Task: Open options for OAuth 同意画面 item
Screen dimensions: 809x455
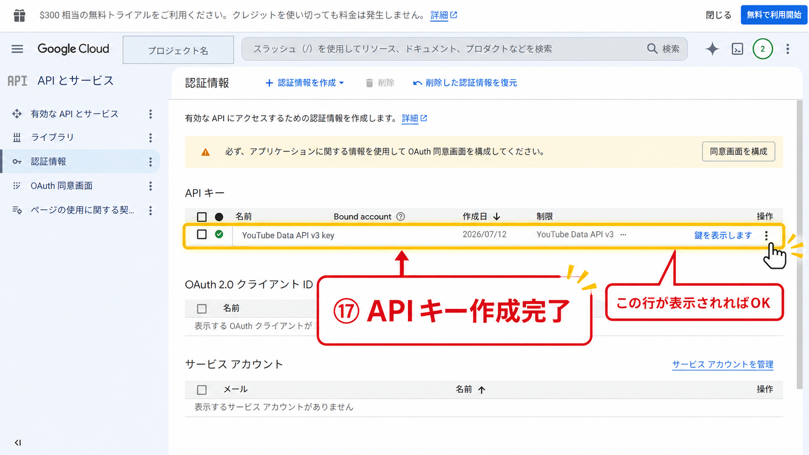Action: [x=150, y=186]
